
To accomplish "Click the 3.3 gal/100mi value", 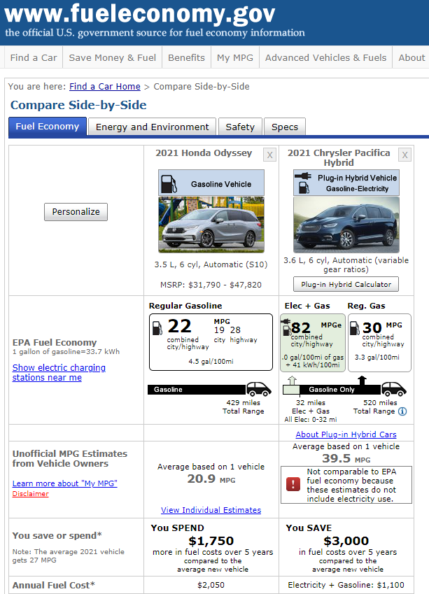I will coord(377,358).
